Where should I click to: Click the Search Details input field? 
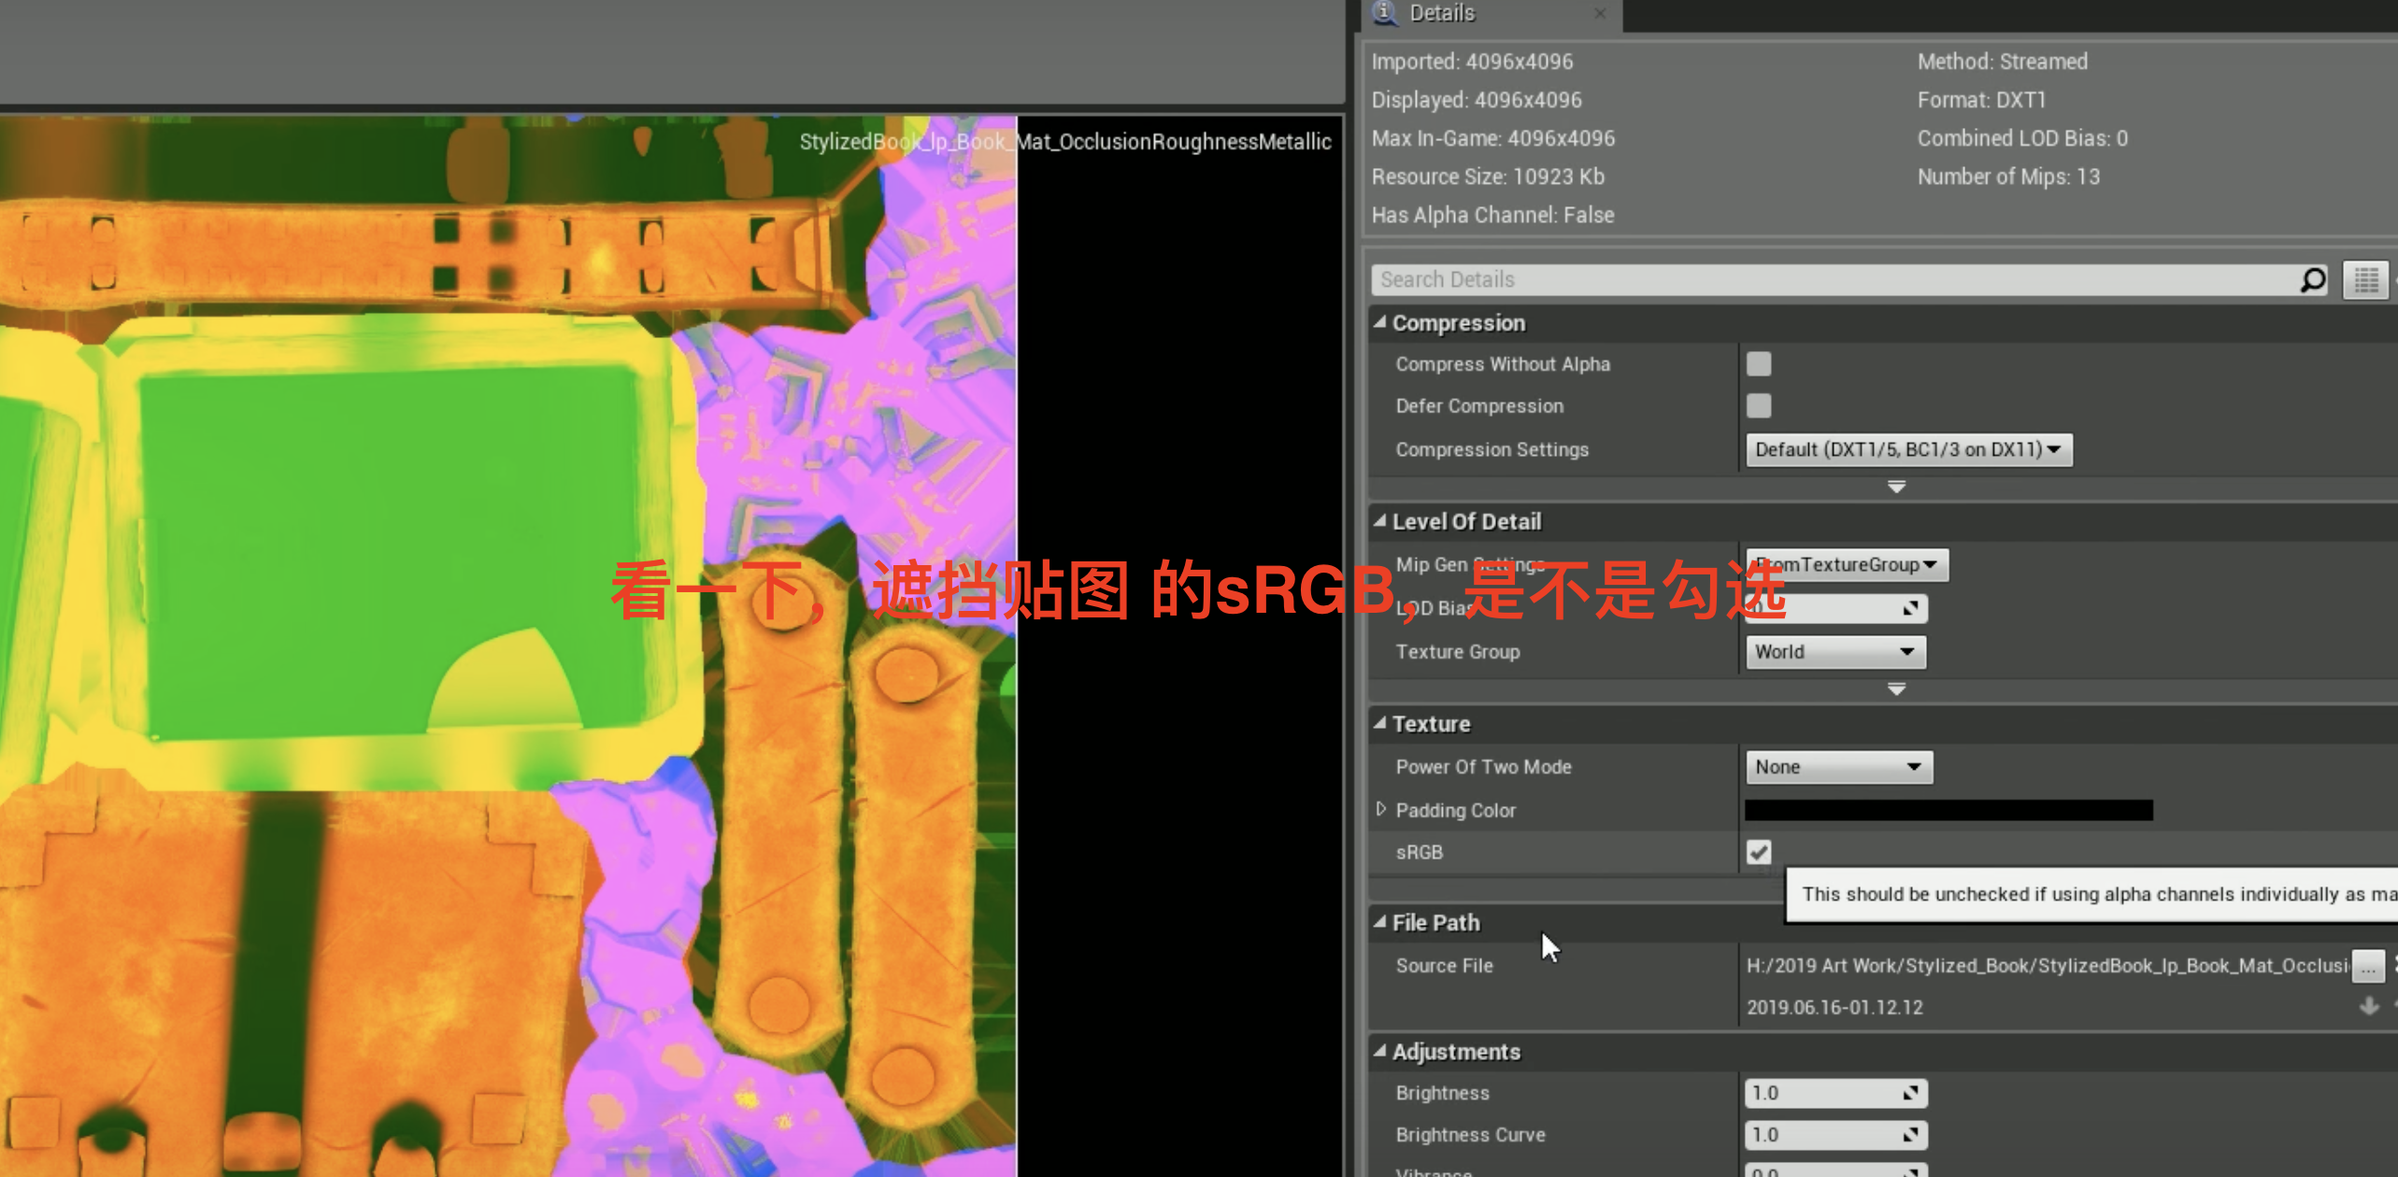1832,280
